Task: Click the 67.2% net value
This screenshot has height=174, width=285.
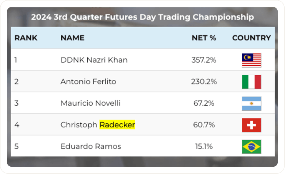Action: coord(205,103)
